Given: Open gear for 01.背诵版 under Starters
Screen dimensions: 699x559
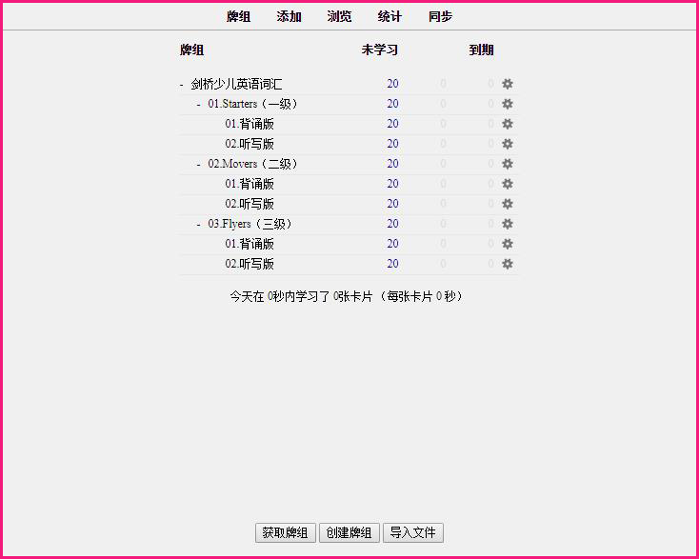Looking at the screenshot, I should (508, 124).
